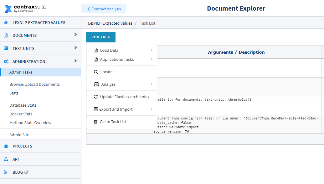Click the external link icon next to Blog

click(26, 172)
